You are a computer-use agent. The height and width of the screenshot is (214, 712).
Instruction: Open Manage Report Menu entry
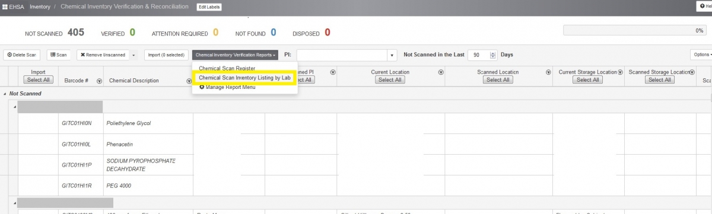click(x=227, y=87)
